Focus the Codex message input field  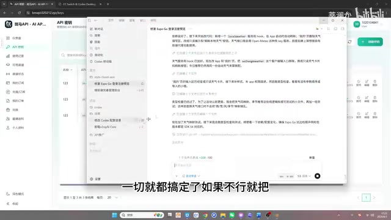pyautogui.click(x=247, y=165)
